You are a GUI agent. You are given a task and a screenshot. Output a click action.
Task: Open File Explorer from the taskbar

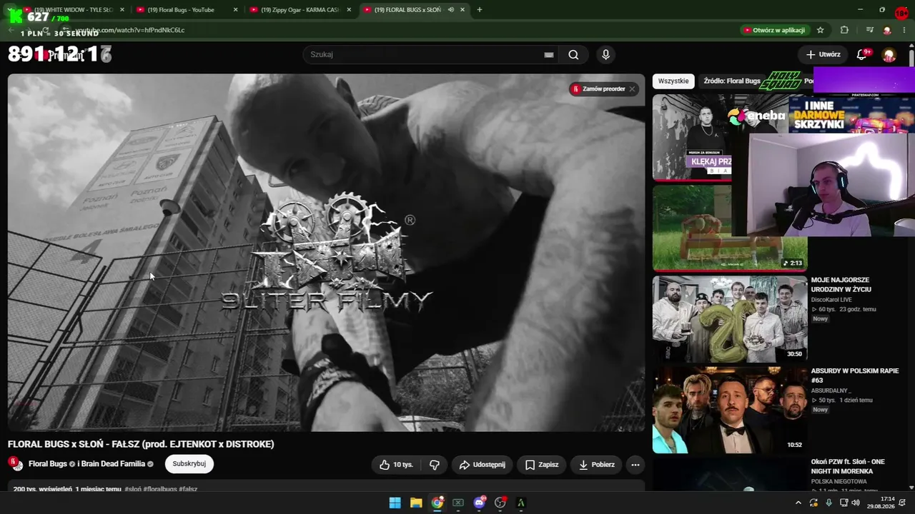(x=416, y=503)
